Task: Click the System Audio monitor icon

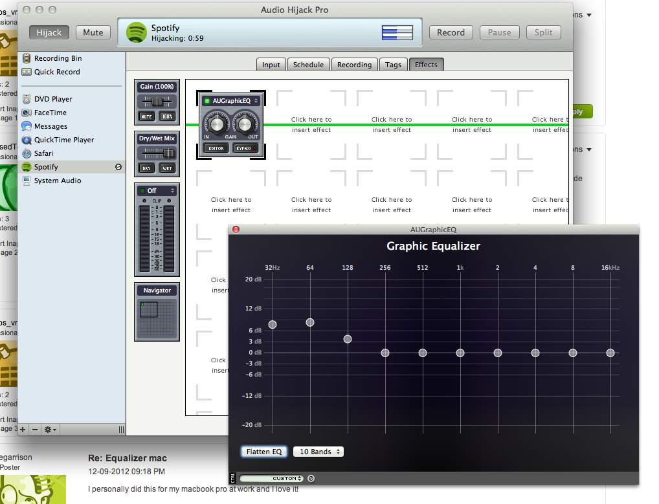Action: pos(27,181)
